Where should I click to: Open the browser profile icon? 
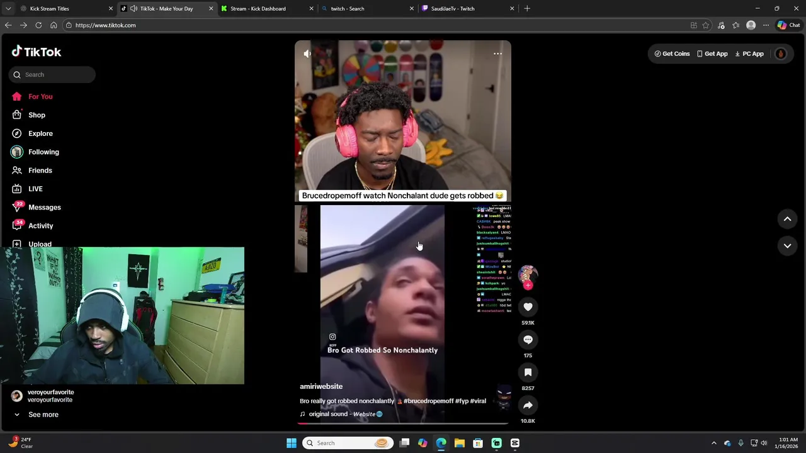click(x=751, y=25)
